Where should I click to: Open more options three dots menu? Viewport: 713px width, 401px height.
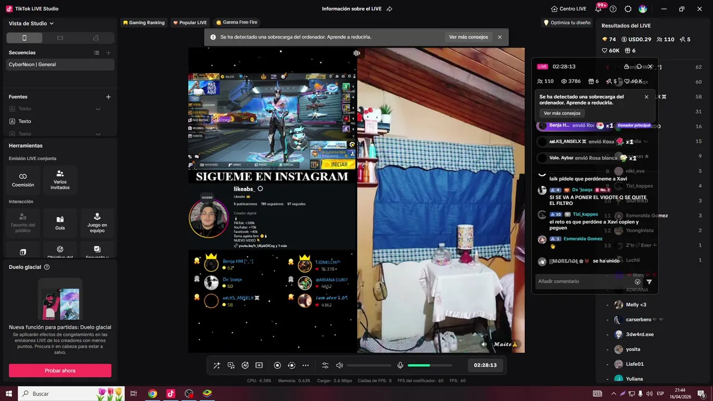pyautogui.click(x=305, y=365)
